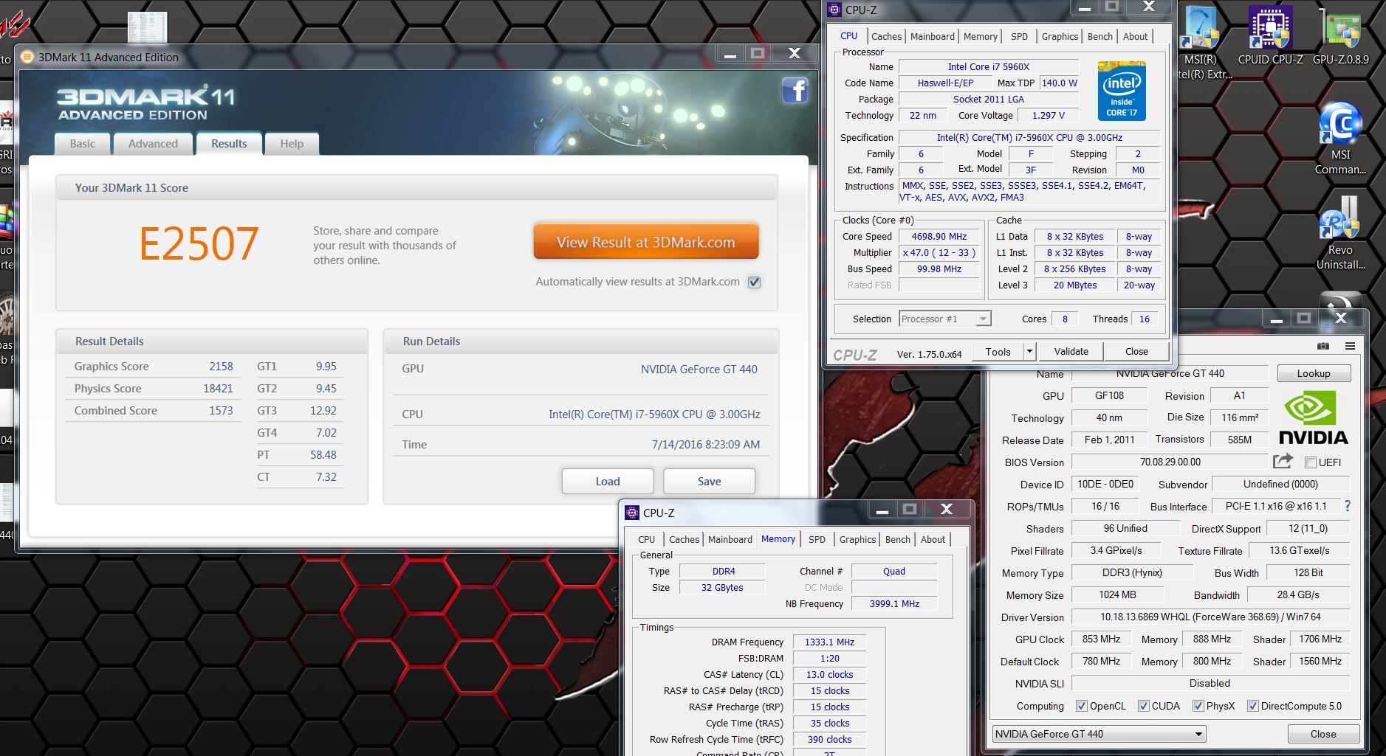The width and height of the screenshot is (1386, 756).
Task: Launch the CPUID CPU-Z desktop shortcut
Action: pyautogui.click(x=1270, y=36)
